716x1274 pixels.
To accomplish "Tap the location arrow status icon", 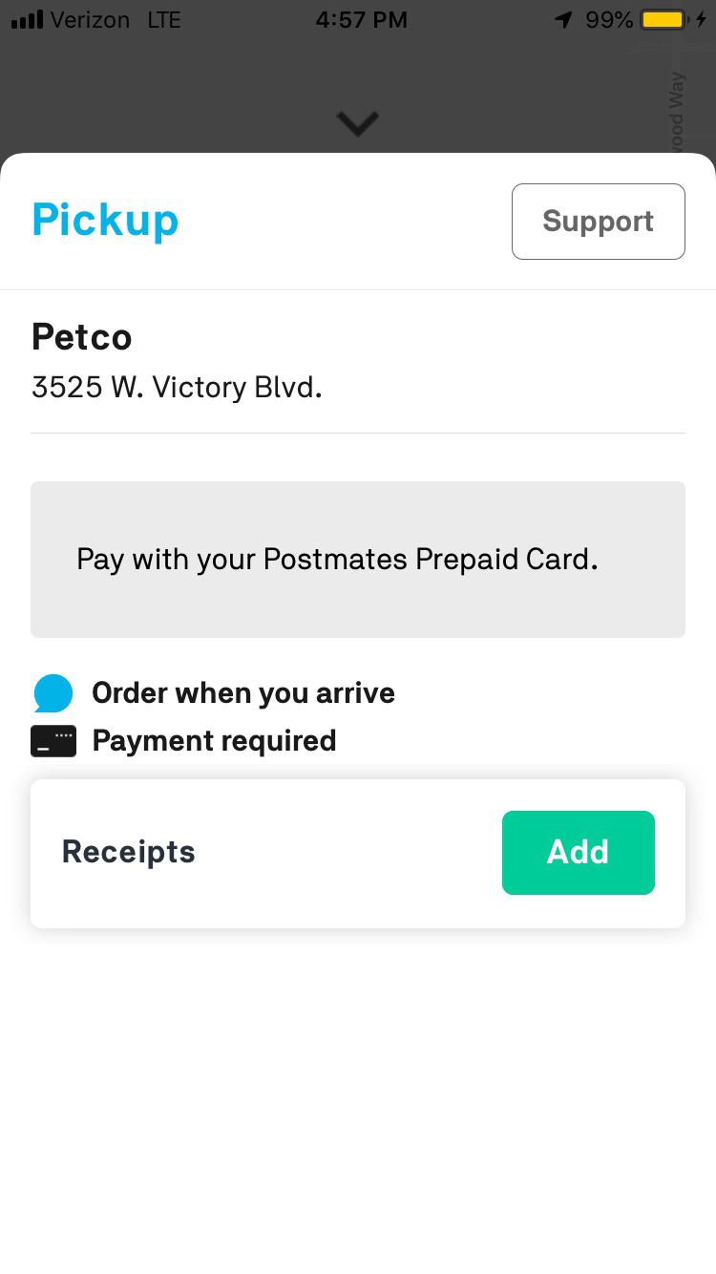I will [x=563, y=20].
